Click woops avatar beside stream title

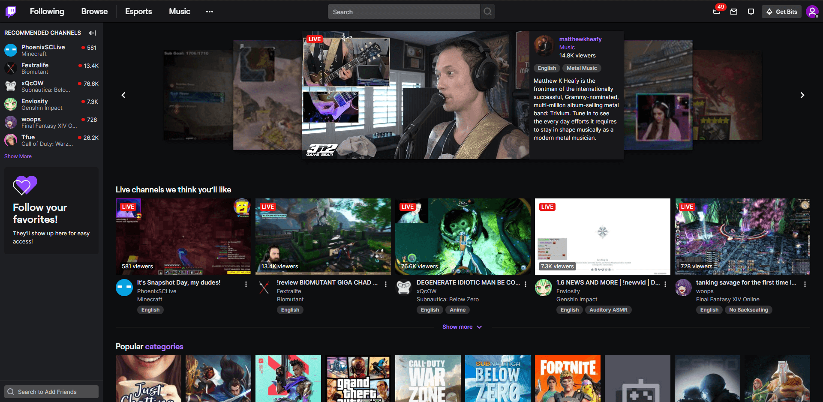683,288
